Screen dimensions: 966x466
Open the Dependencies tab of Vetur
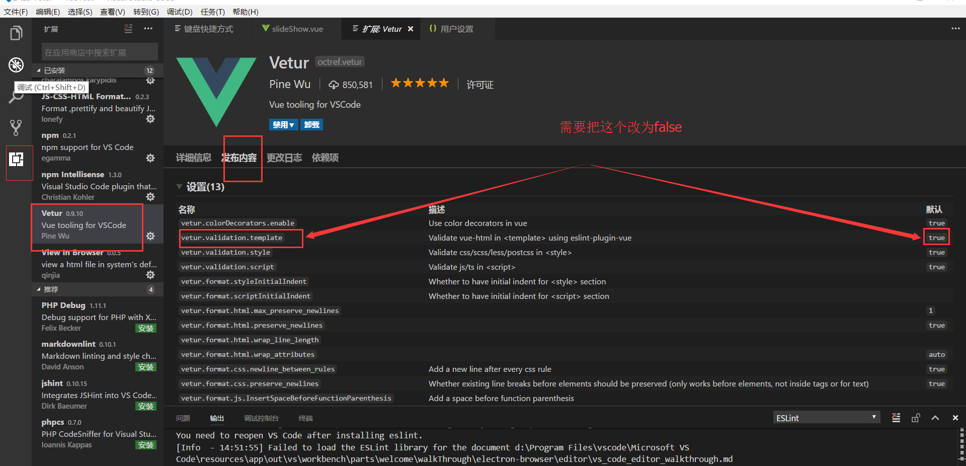(325, 158)
